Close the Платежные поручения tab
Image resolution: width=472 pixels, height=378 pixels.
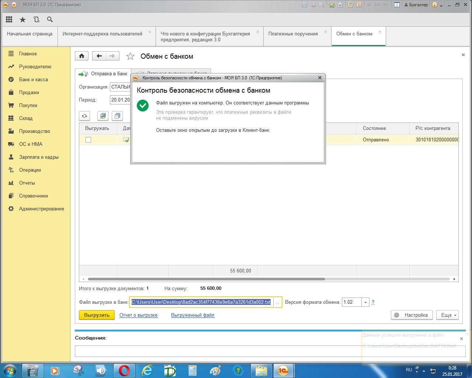(x=325, y=32)
